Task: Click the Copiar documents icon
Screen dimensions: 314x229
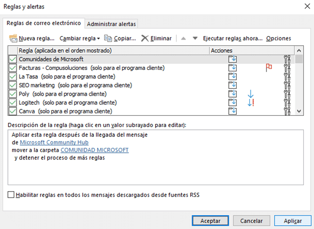Action: pos(108,38)
